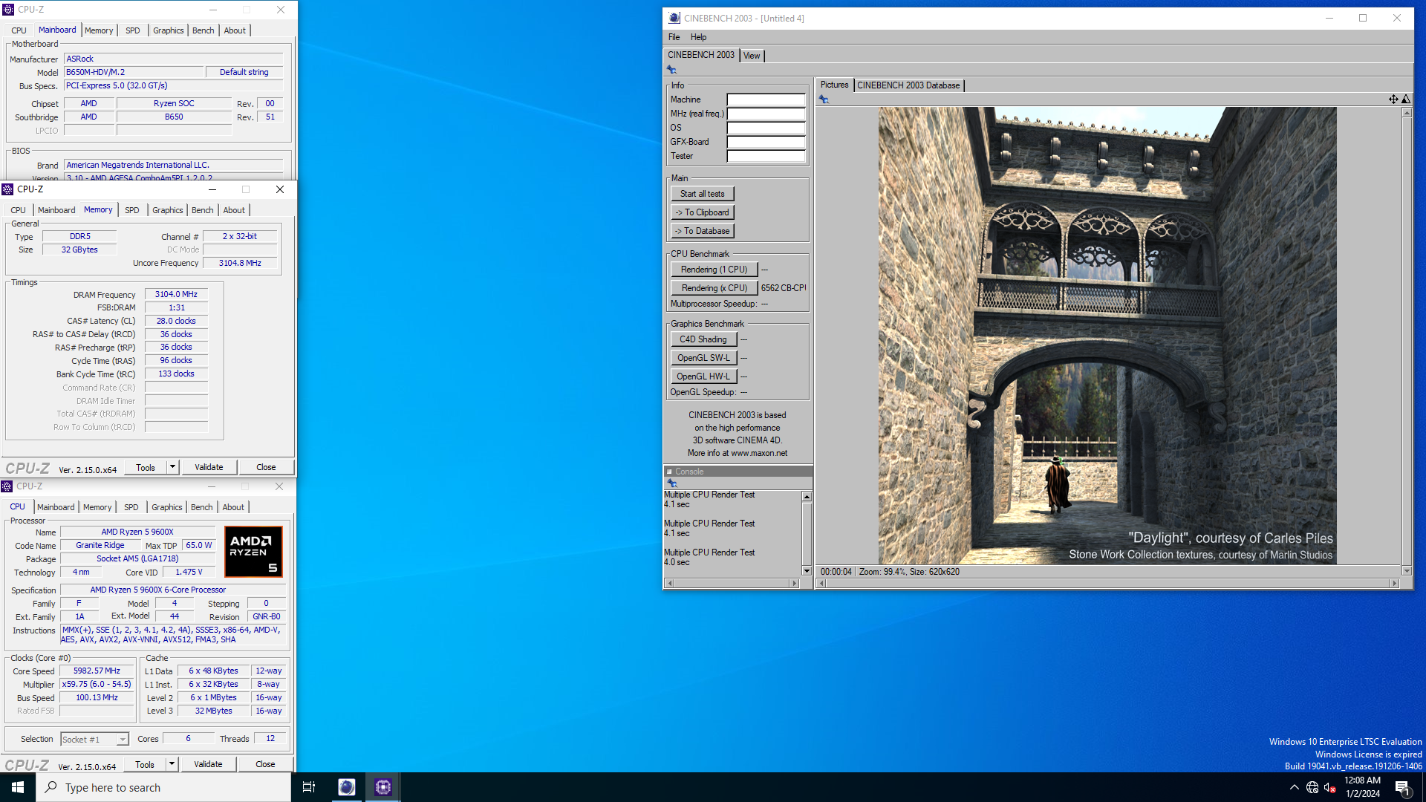Click into the OS info field

(x=766, y=128)
